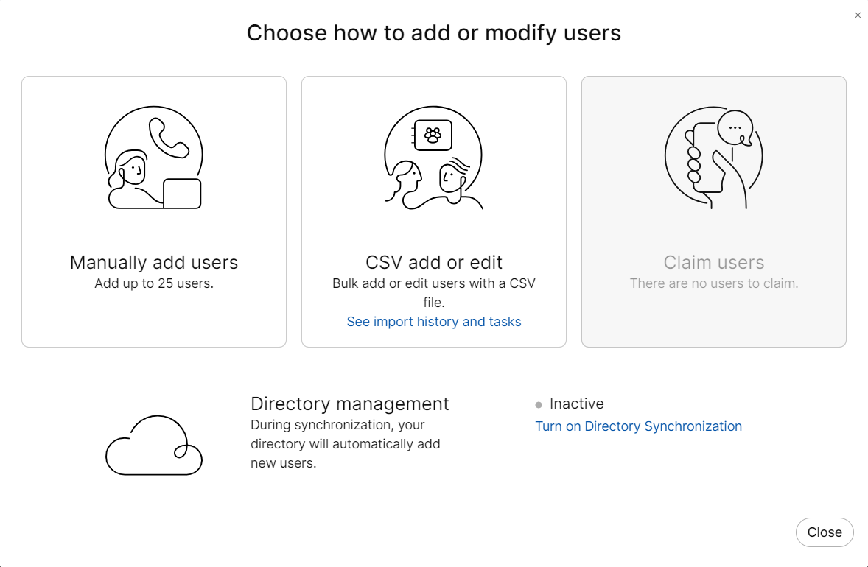Click Turn on Directory Synchronization link
Image resolution: width=868 pixels, height=567 pixels.
[x=638, y=426]
